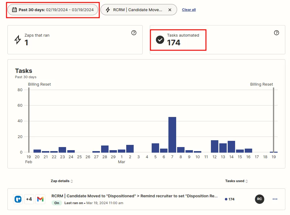
Task: Open the ellipsis menu for the RCRM zap
Action: [275, 199]
